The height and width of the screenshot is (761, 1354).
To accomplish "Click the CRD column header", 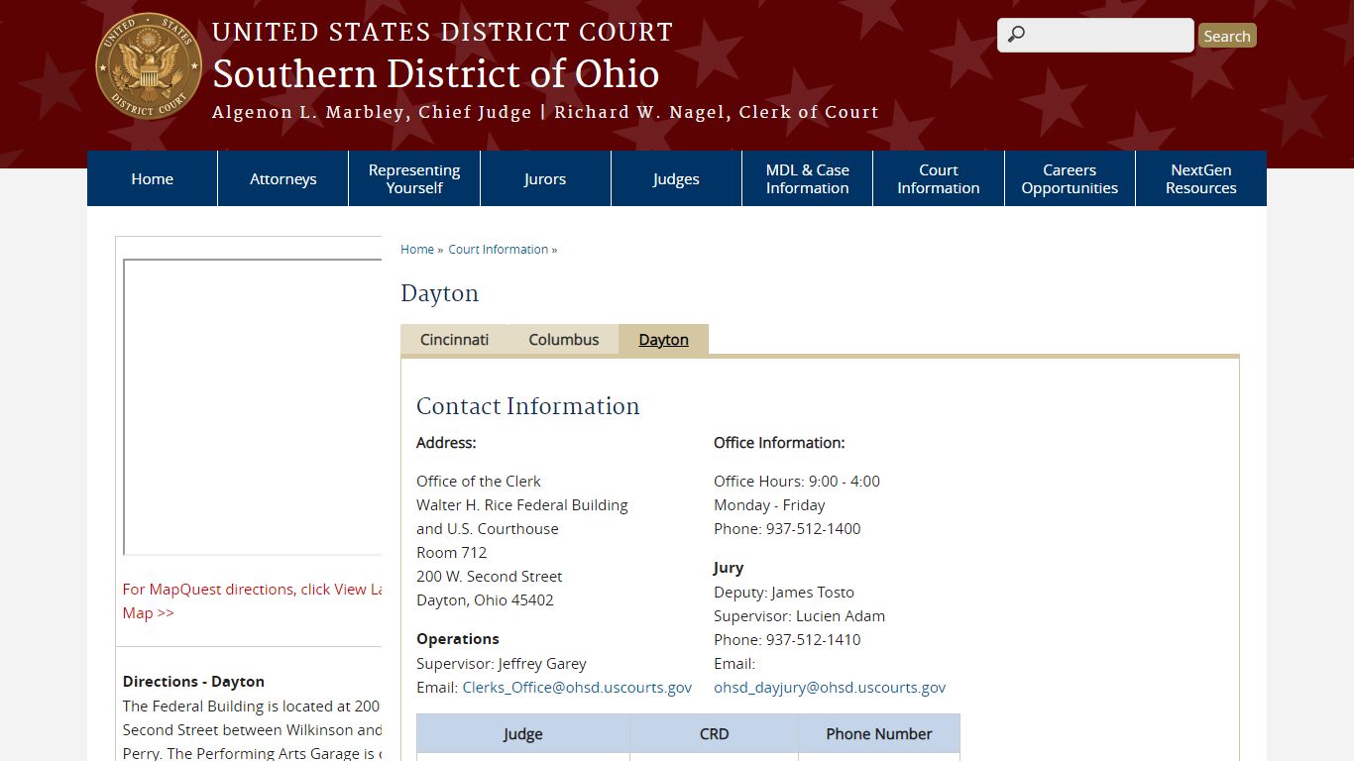I will point(715,733).
